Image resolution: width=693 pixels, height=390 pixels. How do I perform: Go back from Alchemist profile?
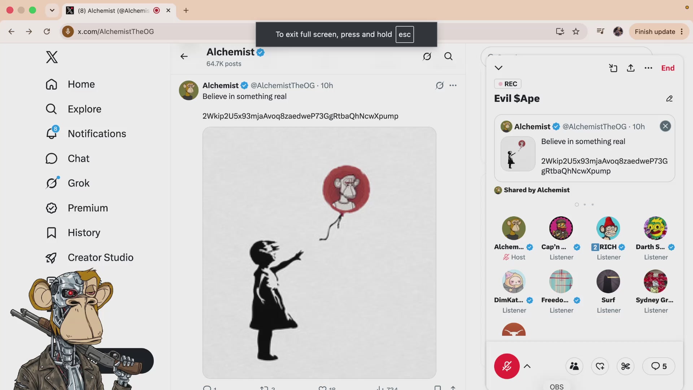pos(184,56)
